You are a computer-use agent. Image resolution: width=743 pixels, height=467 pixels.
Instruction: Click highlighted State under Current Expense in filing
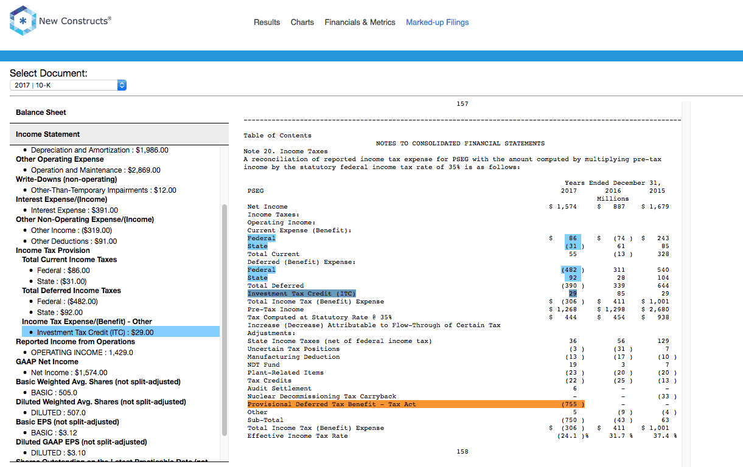point(257,246)
